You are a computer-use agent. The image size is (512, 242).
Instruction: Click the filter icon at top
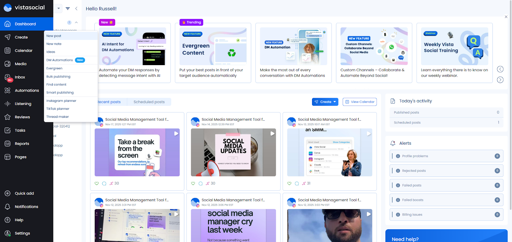68,9
